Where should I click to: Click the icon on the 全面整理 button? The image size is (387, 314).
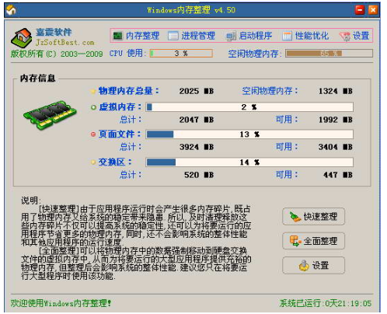pos(295,241)
